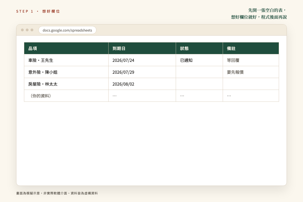Click the third browser window control dot
Image resolution: width=303 pixels, height=202 pixels.
pyautogui.click(x=32, y=30)
